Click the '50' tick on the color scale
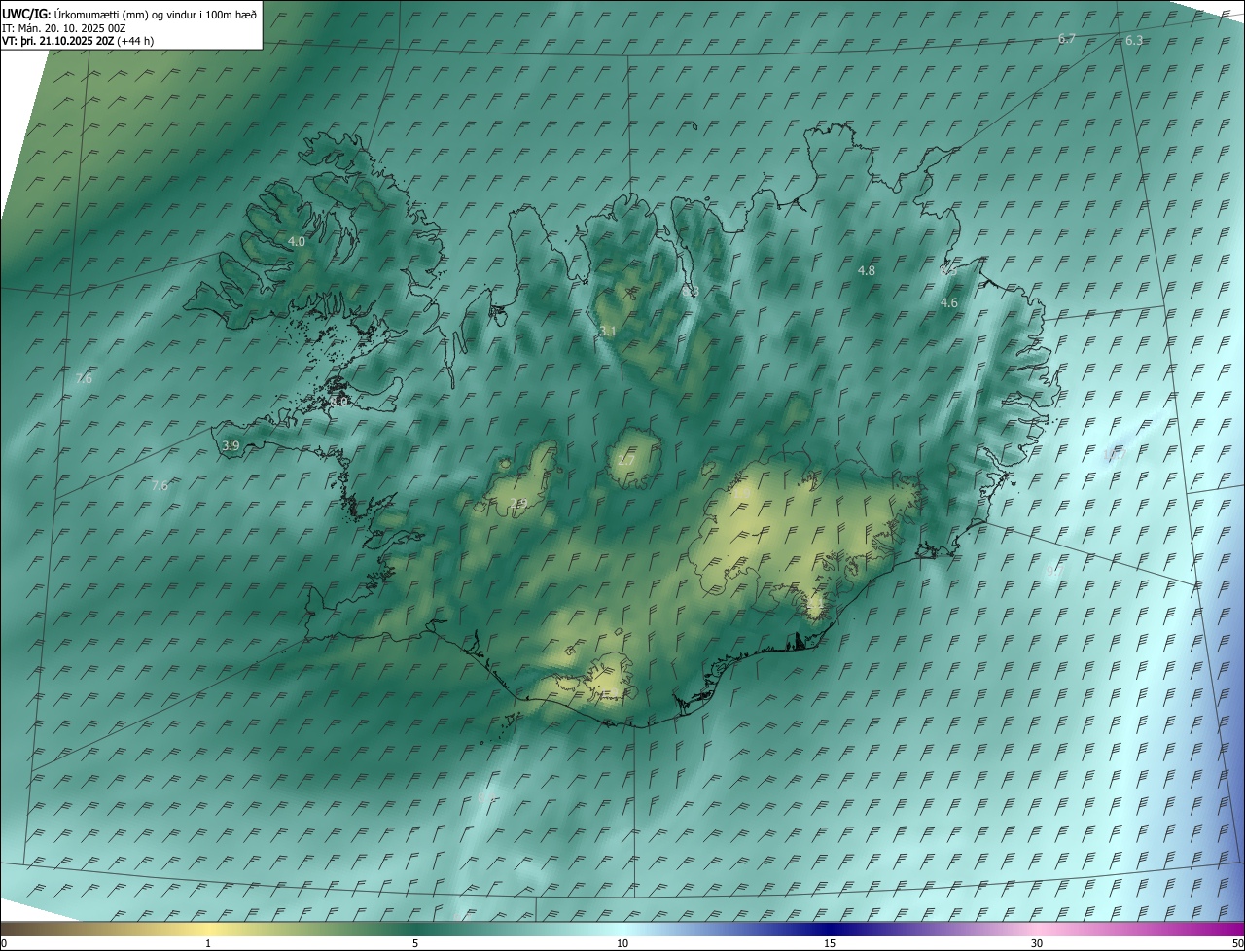Viewport: 1245px width, 951px height. (1236, 944)
